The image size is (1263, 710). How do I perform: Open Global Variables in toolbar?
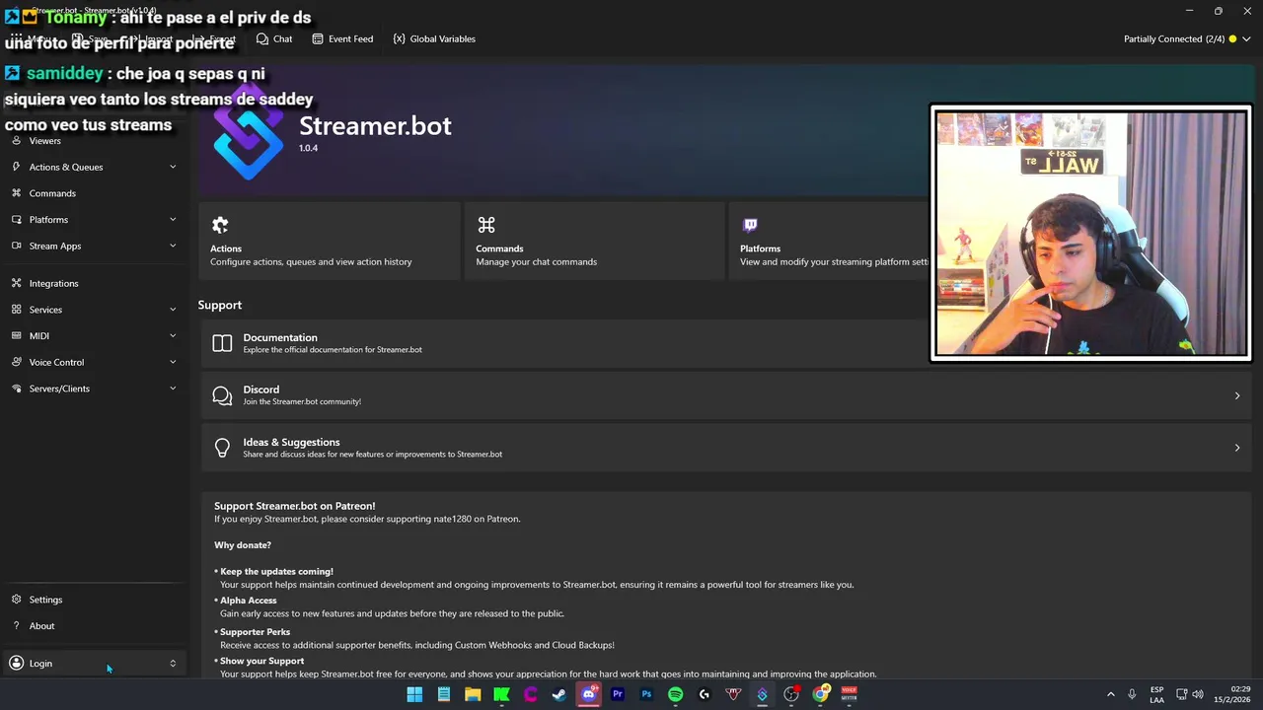pyautogui.click(x=434, y=38)
